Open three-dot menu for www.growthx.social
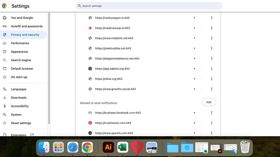Viewport: 280px width, 157px height. 212,89
